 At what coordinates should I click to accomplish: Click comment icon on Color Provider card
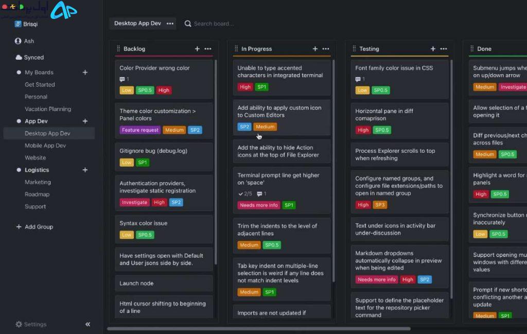coord(122,79)
